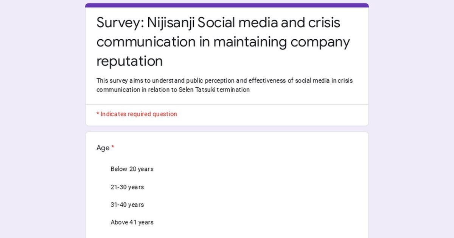Click the "Age" question label
The width and height of the screenshot is (454, 238).
click(x=103, y=148)
